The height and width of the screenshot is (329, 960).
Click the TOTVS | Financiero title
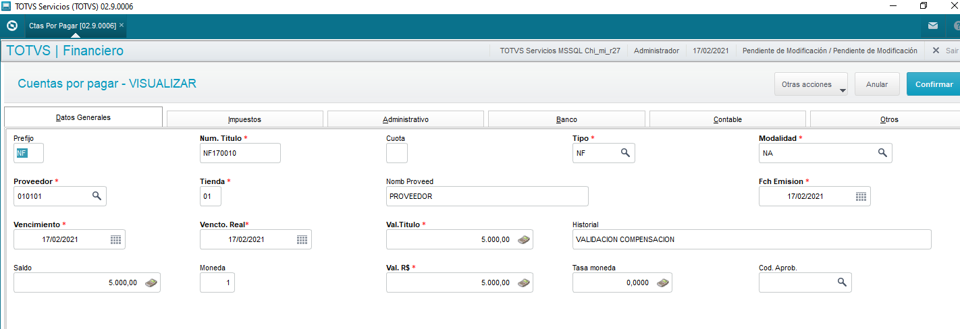click(65, 51)
